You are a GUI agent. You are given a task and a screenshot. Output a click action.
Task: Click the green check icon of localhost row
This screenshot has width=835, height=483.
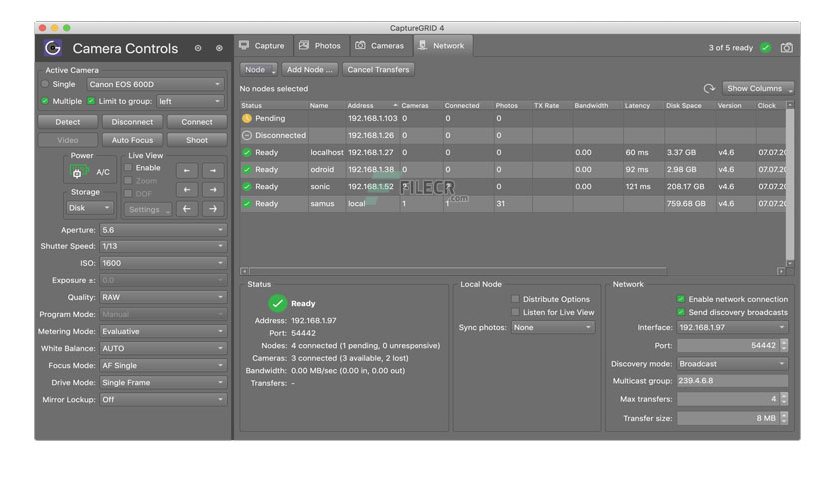click(x=246, y=152)
